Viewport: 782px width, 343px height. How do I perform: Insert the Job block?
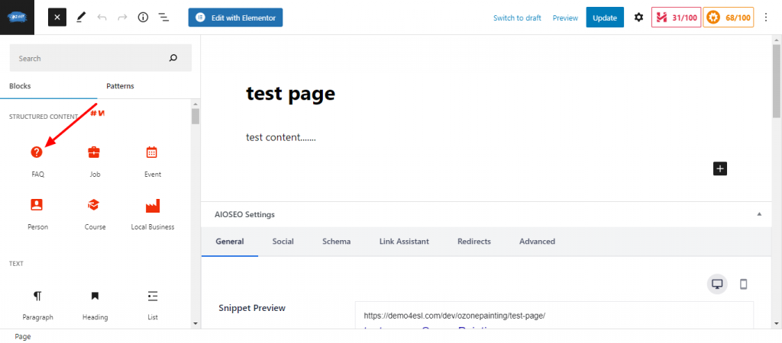click(95, 161)
